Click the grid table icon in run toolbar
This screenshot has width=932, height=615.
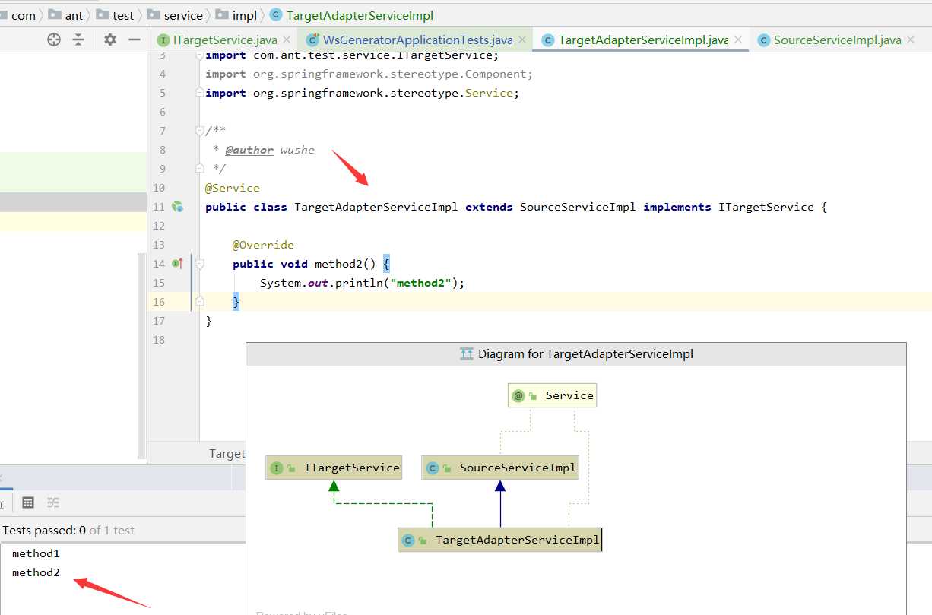coord(28,502)
